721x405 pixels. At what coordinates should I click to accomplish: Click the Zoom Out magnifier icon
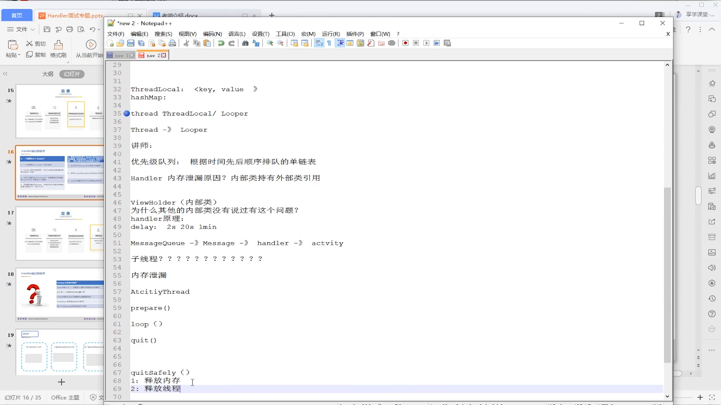(281, 43)
